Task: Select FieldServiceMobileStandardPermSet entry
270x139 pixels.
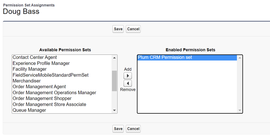Action: pyautogui.click(x=50, y=75)
